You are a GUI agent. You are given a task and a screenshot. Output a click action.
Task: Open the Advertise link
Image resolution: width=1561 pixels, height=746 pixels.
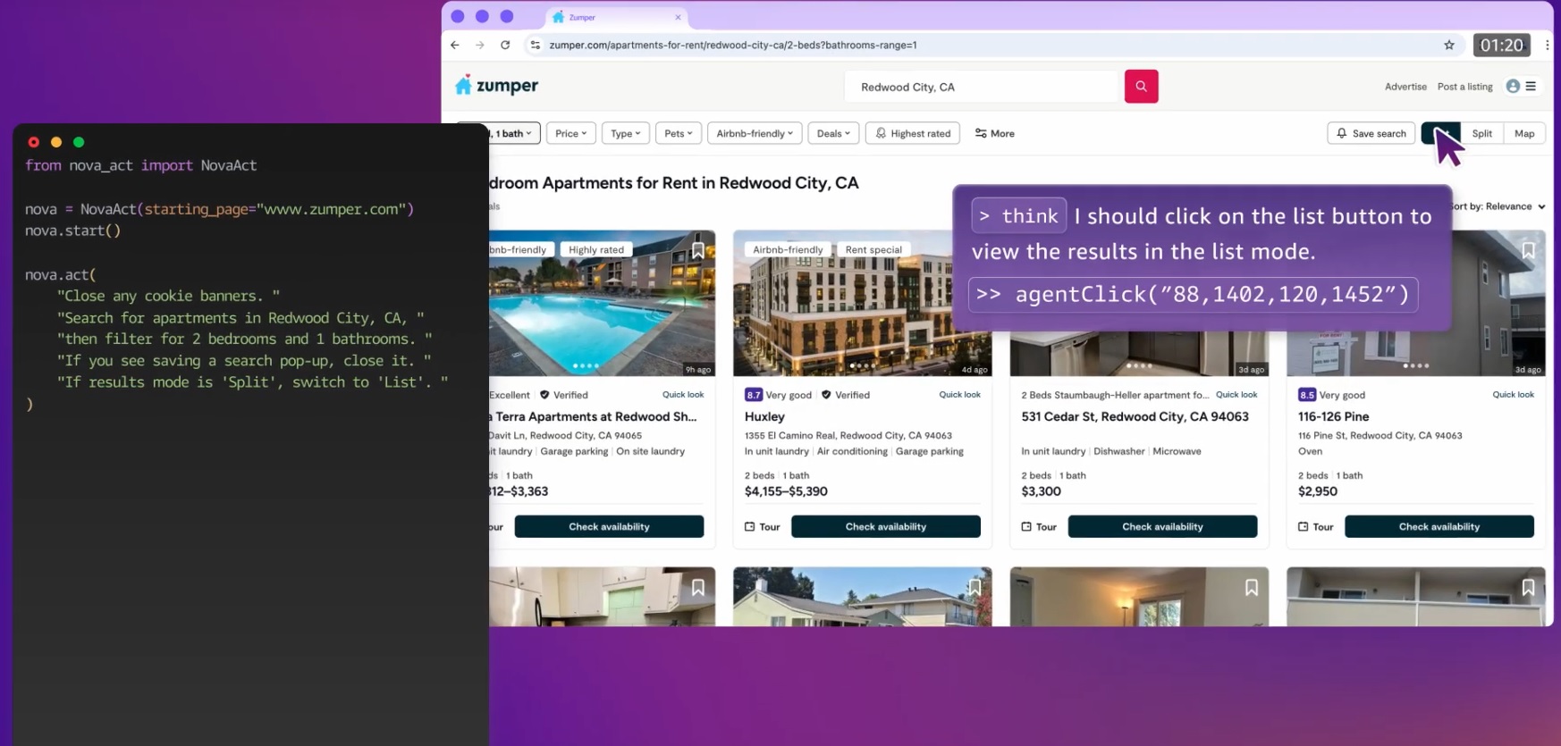1405,87
